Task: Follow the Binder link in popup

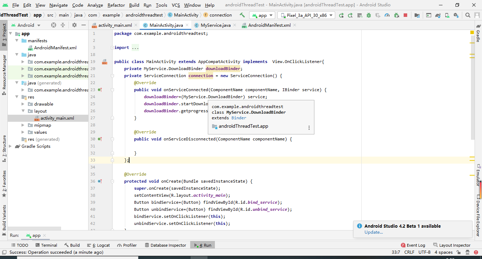Action: click(239, 118)
